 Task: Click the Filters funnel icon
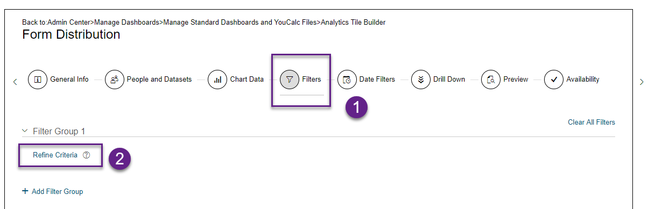(290, 79)
